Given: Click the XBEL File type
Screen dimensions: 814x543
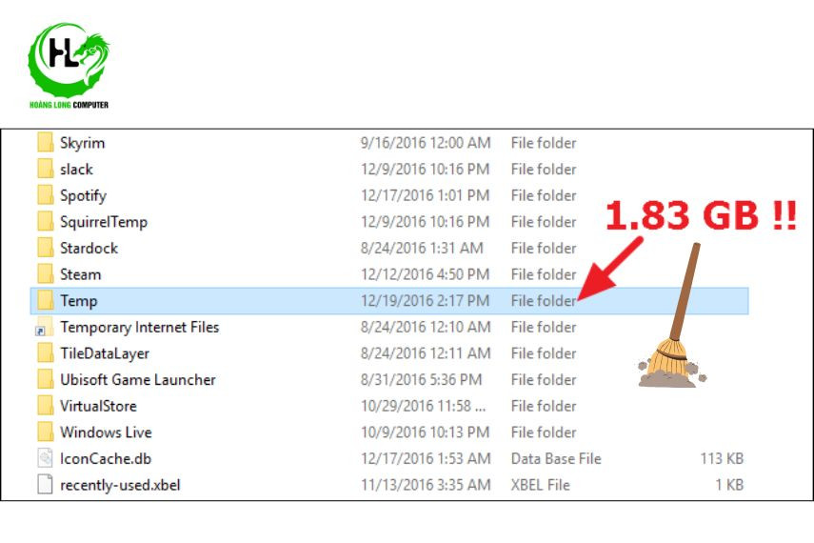Looking at the screenshot, I should point(541,485).
